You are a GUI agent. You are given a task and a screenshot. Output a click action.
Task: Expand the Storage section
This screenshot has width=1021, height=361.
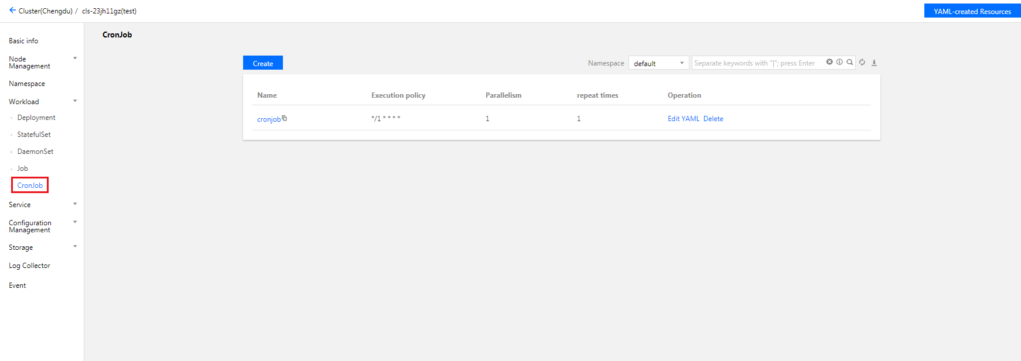click(x=75, y=247)
